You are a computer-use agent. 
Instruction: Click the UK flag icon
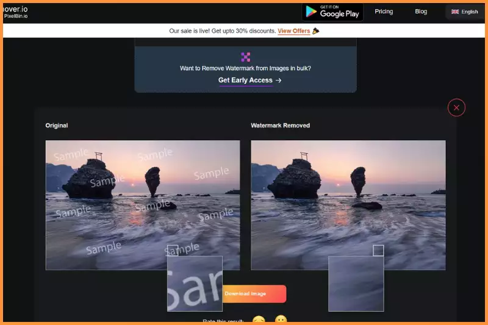pyautogui.click(x=455, y=12)
